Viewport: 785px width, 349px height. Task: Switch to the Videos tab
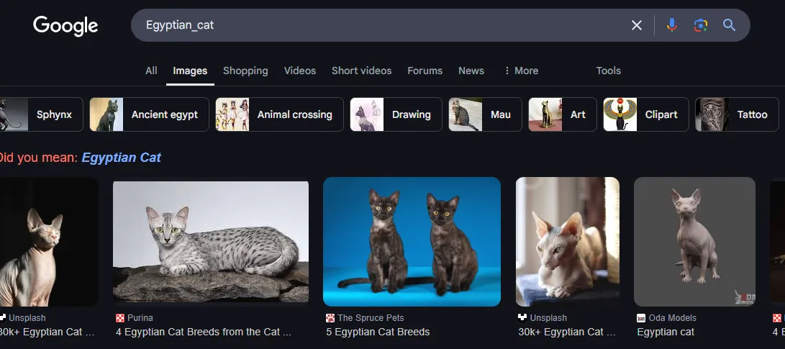pos(300,71)
